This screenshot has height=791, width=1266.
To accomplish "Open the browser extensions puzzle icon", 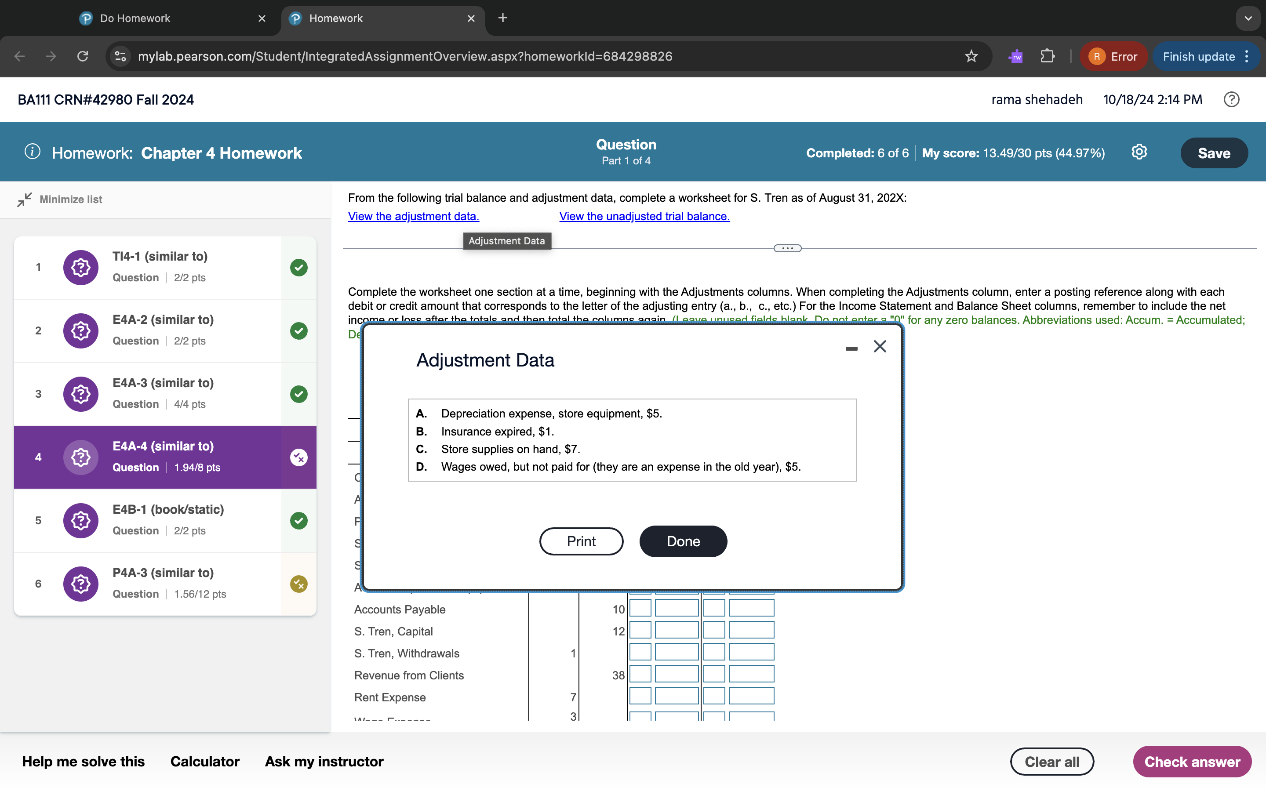I will coord(1048,57).
